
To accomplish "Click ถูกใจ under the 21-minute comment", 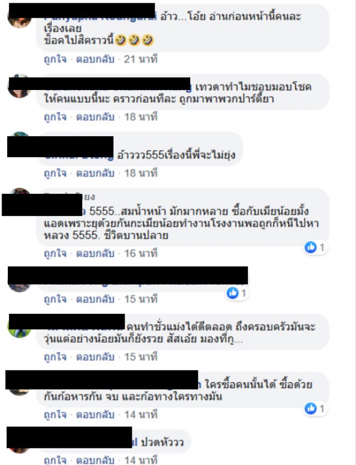I will (55, 59).
